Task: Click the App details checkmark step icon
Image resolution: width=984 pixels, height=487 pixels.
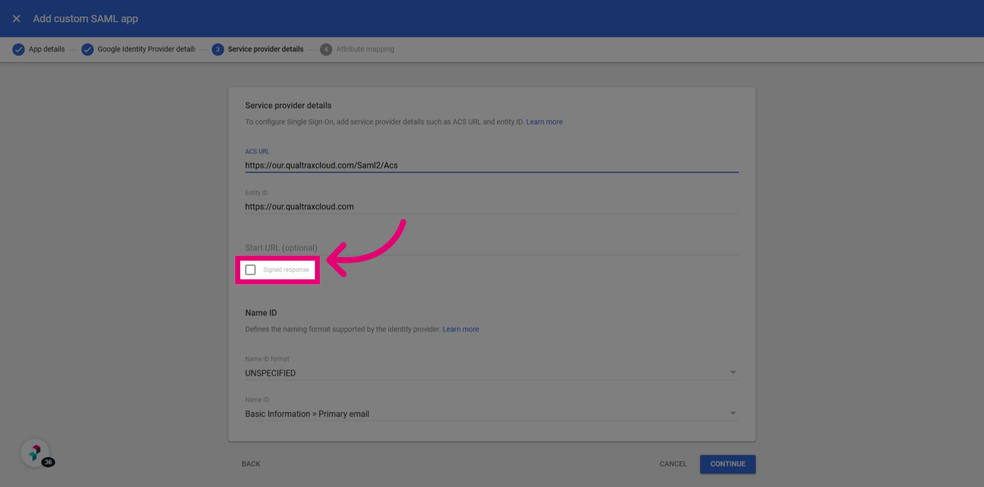Action: pos(18,49)
